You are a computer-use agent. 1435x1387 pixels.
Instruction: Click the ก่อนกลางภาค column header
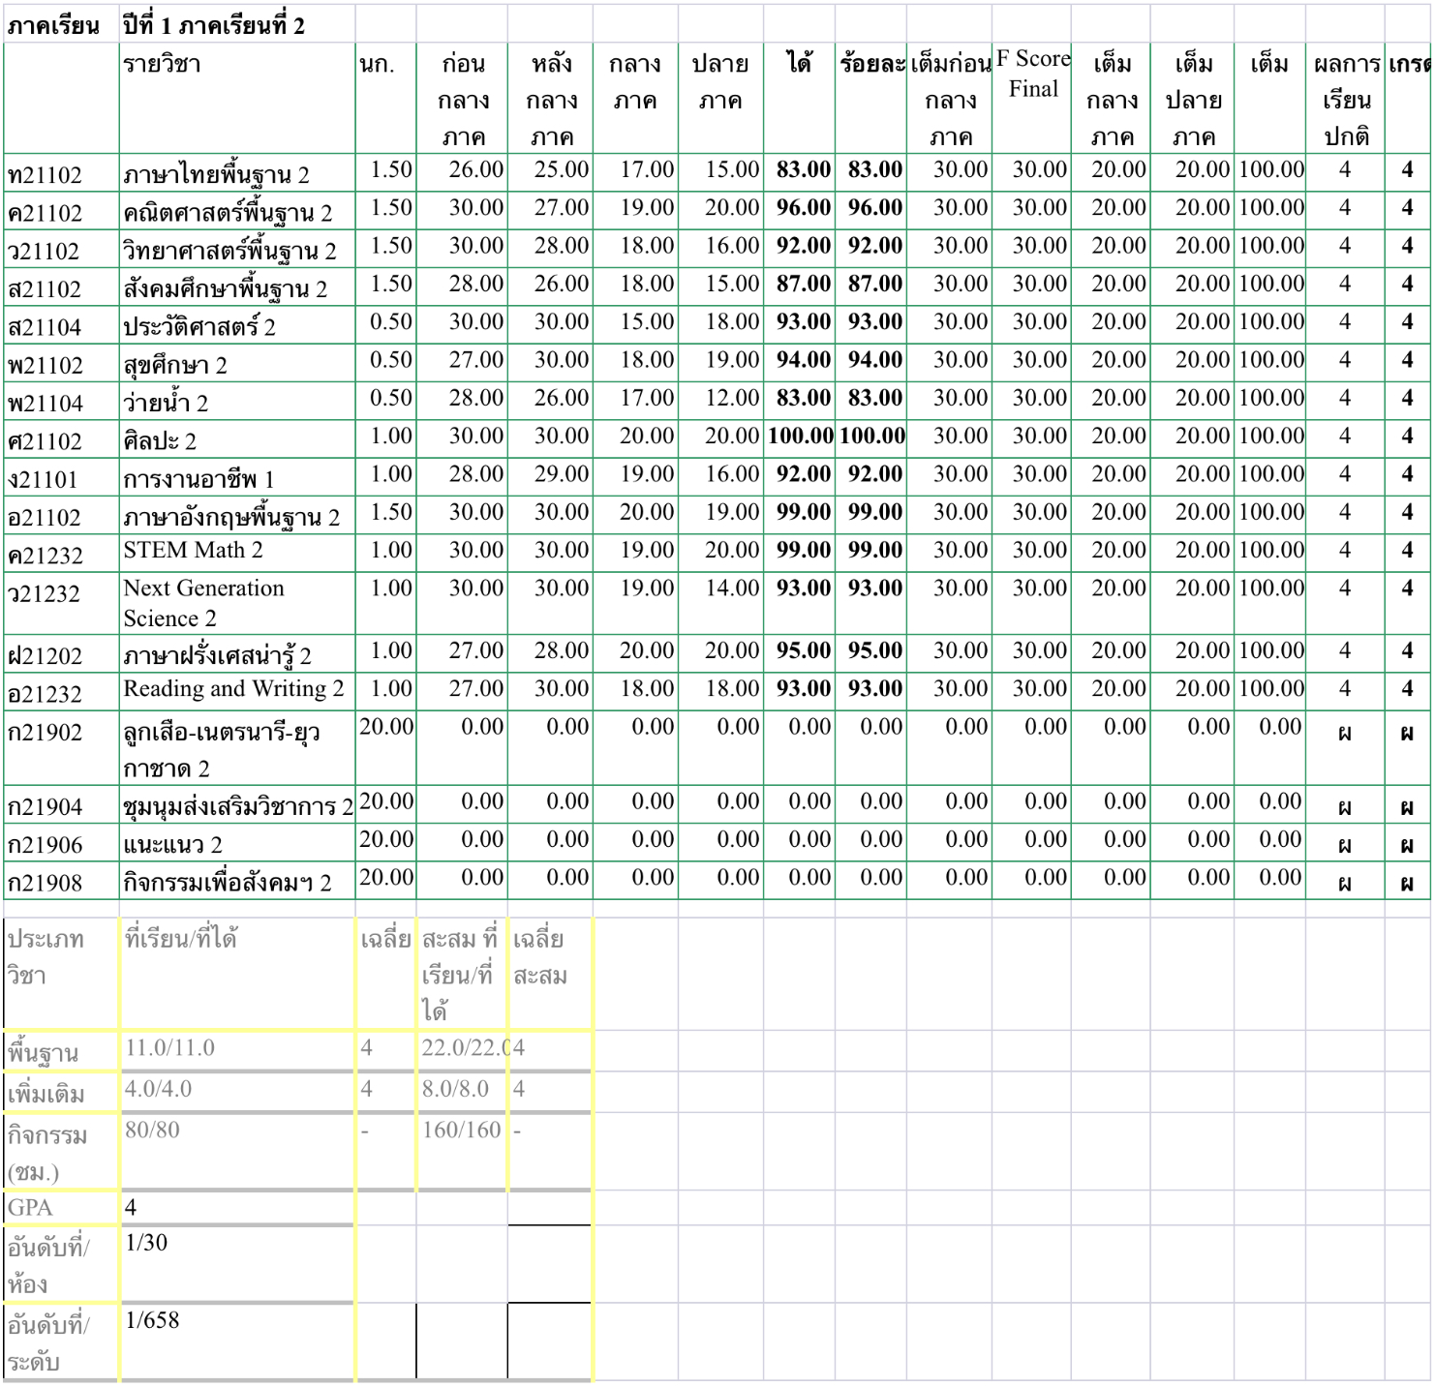click(462, 98)
